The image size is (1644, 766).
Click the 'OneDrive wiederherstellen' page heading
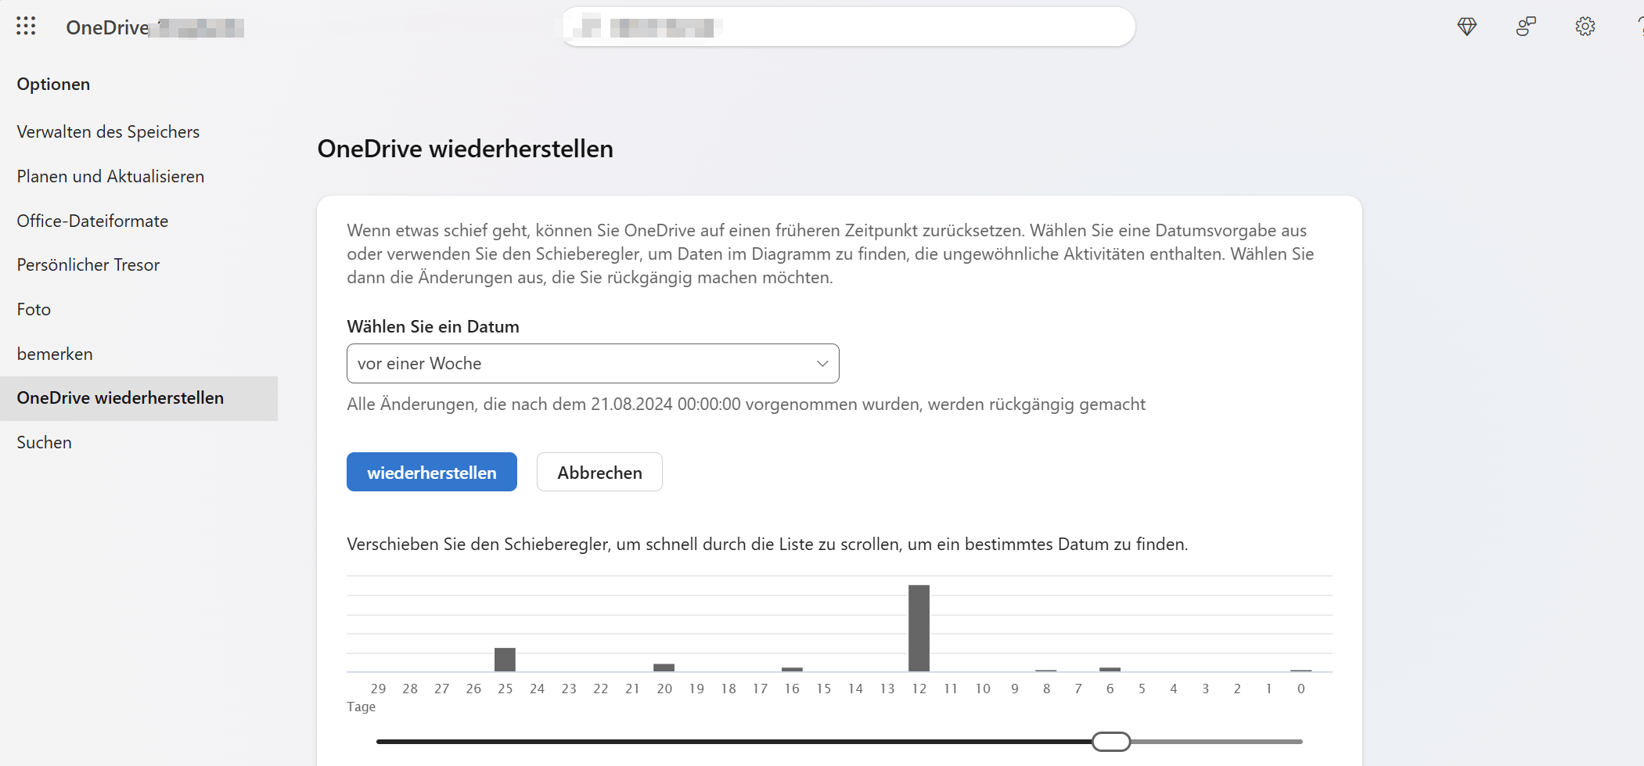[465, 149]
